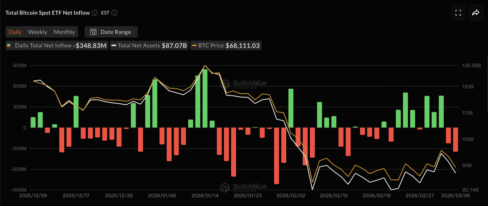Click the tallest green inflow bar
Viewport: 488px width, 206px height.
tap(205, 98)
